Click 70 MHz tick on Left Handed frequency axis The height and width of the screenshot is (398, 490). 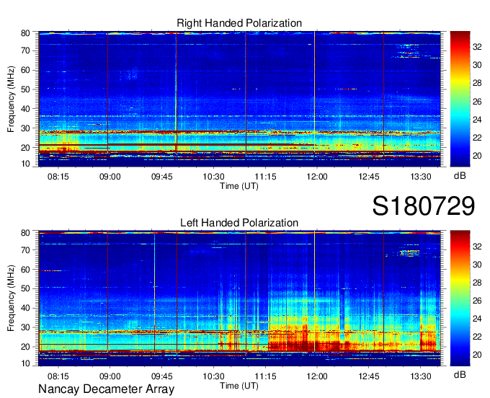(25, 250)
